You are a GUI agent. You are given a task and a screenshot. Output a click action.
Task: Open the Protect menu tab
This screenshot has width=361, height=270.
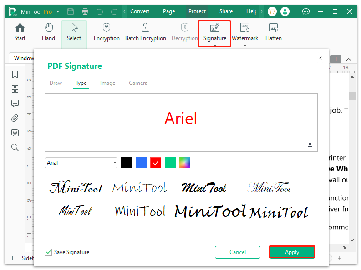point(197,11)
